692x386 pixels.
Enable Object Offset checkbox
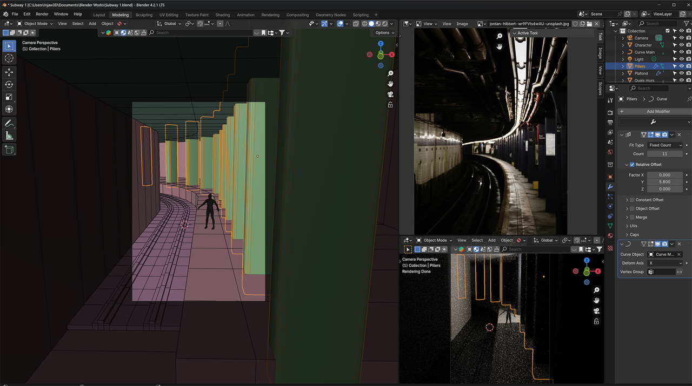[x=632, y=208]
